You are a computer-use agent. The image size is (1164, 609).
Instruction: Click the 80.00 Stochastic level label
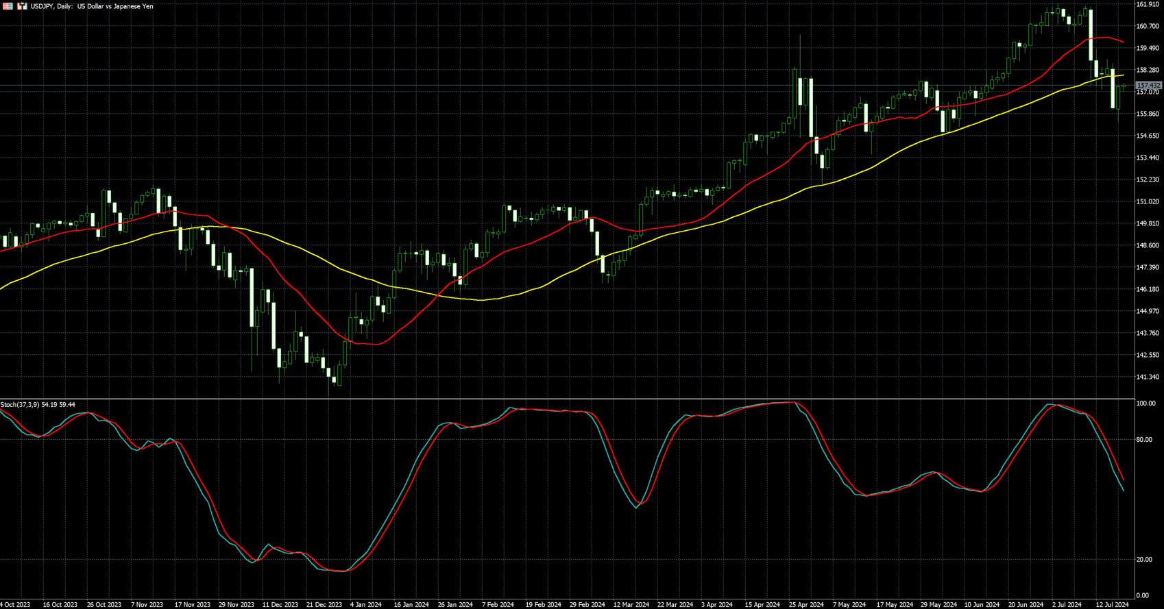tap(1143, 440)
